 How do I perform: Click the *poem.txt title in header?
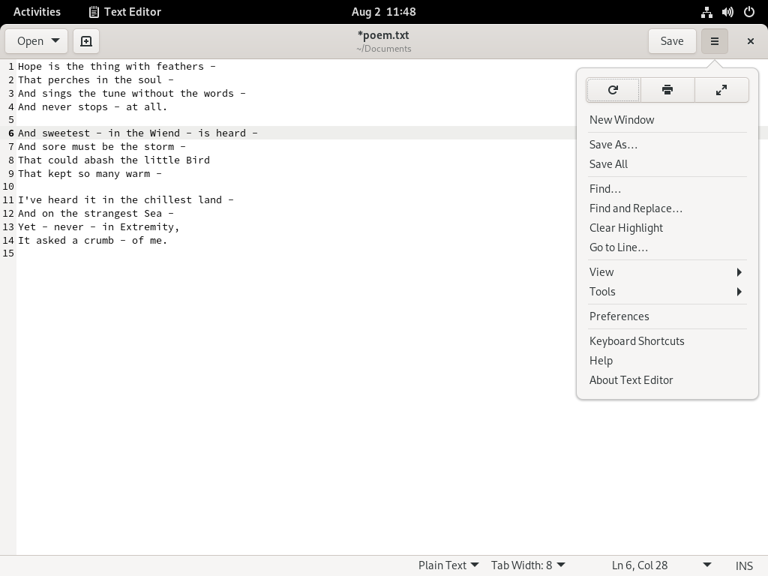[383, 35]
